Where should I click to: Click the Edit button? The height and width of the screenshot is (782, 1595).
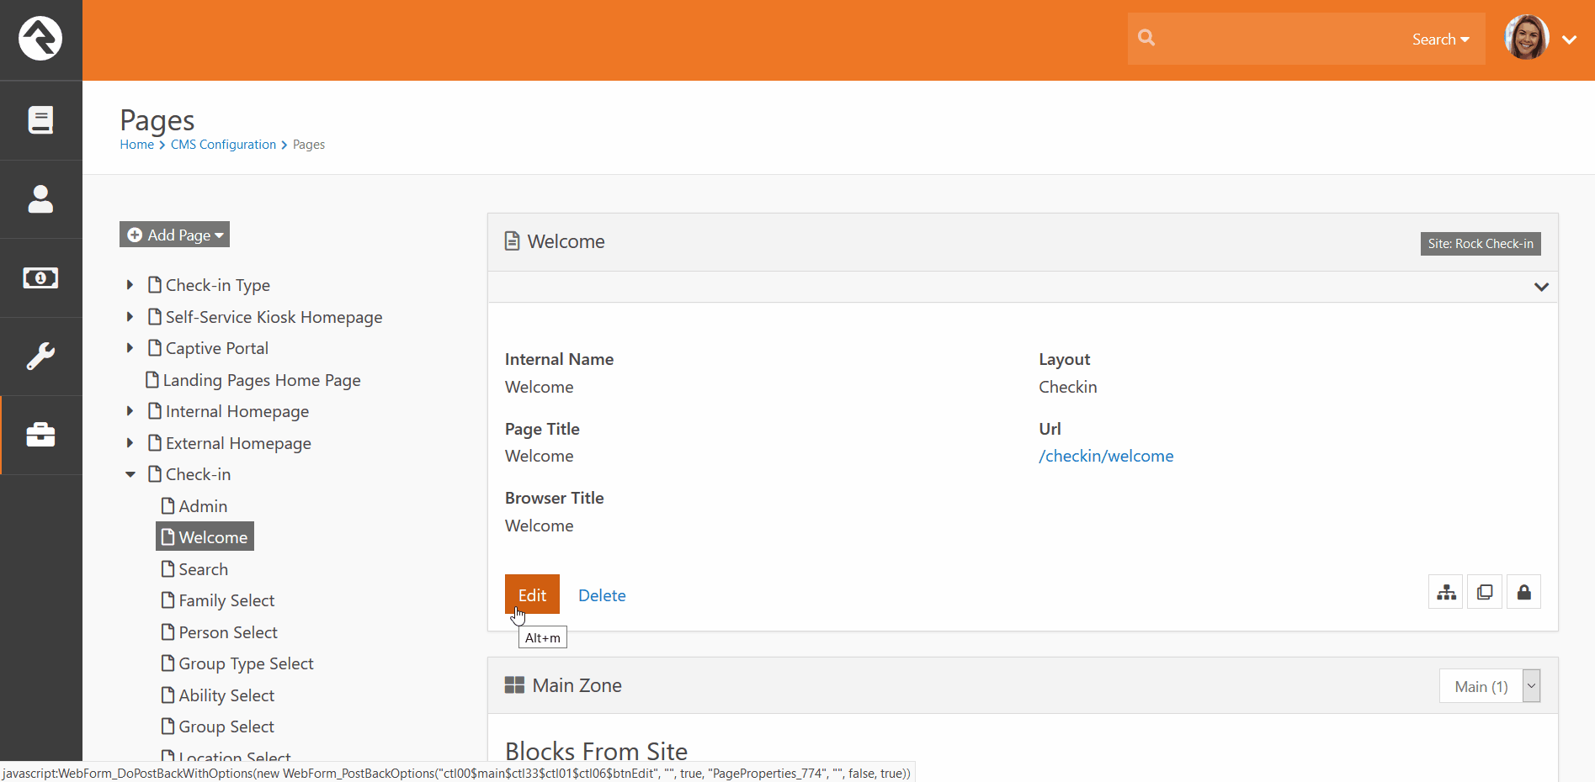[532, 594]
